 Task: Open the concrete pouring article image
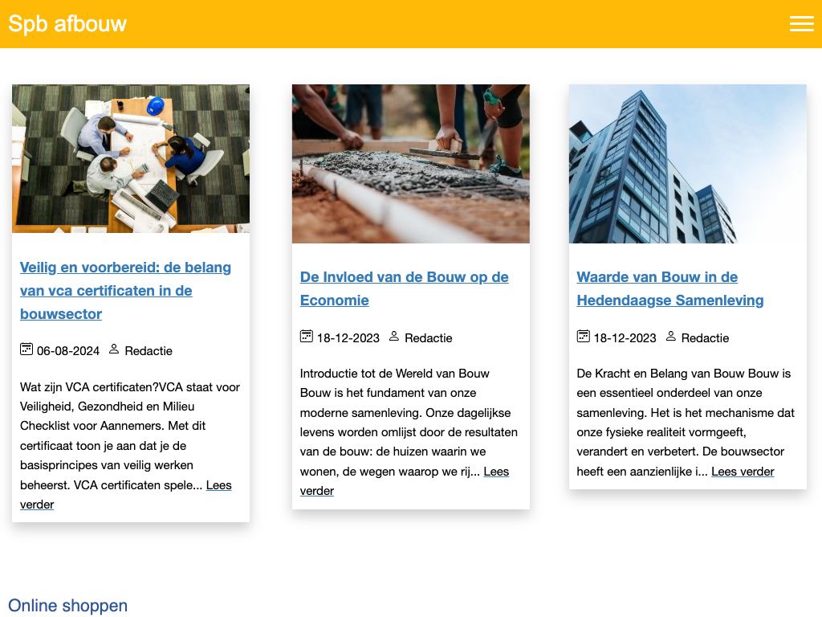pyautogui.click(x=410, y=163)
